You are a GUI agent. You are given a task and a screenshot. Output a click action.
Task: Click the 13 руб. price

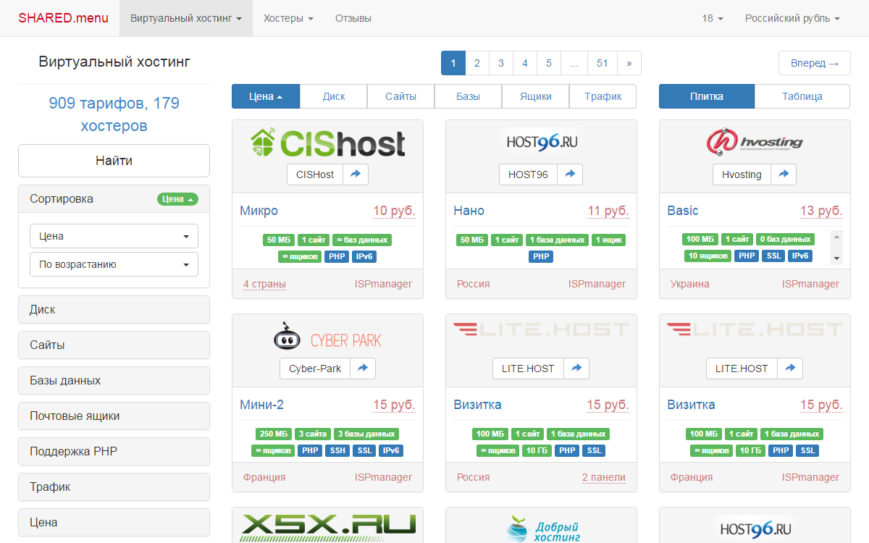click(821, 211)
